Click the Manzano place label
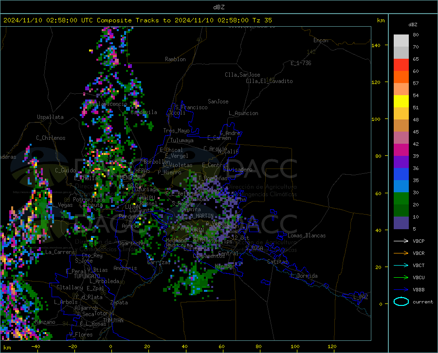 45,322
